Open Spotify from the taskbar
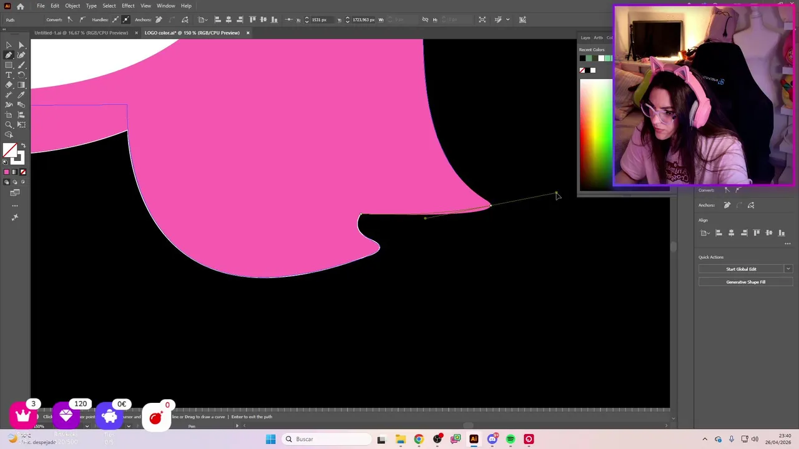Viewport: 799px width, 449px height. 511,439
